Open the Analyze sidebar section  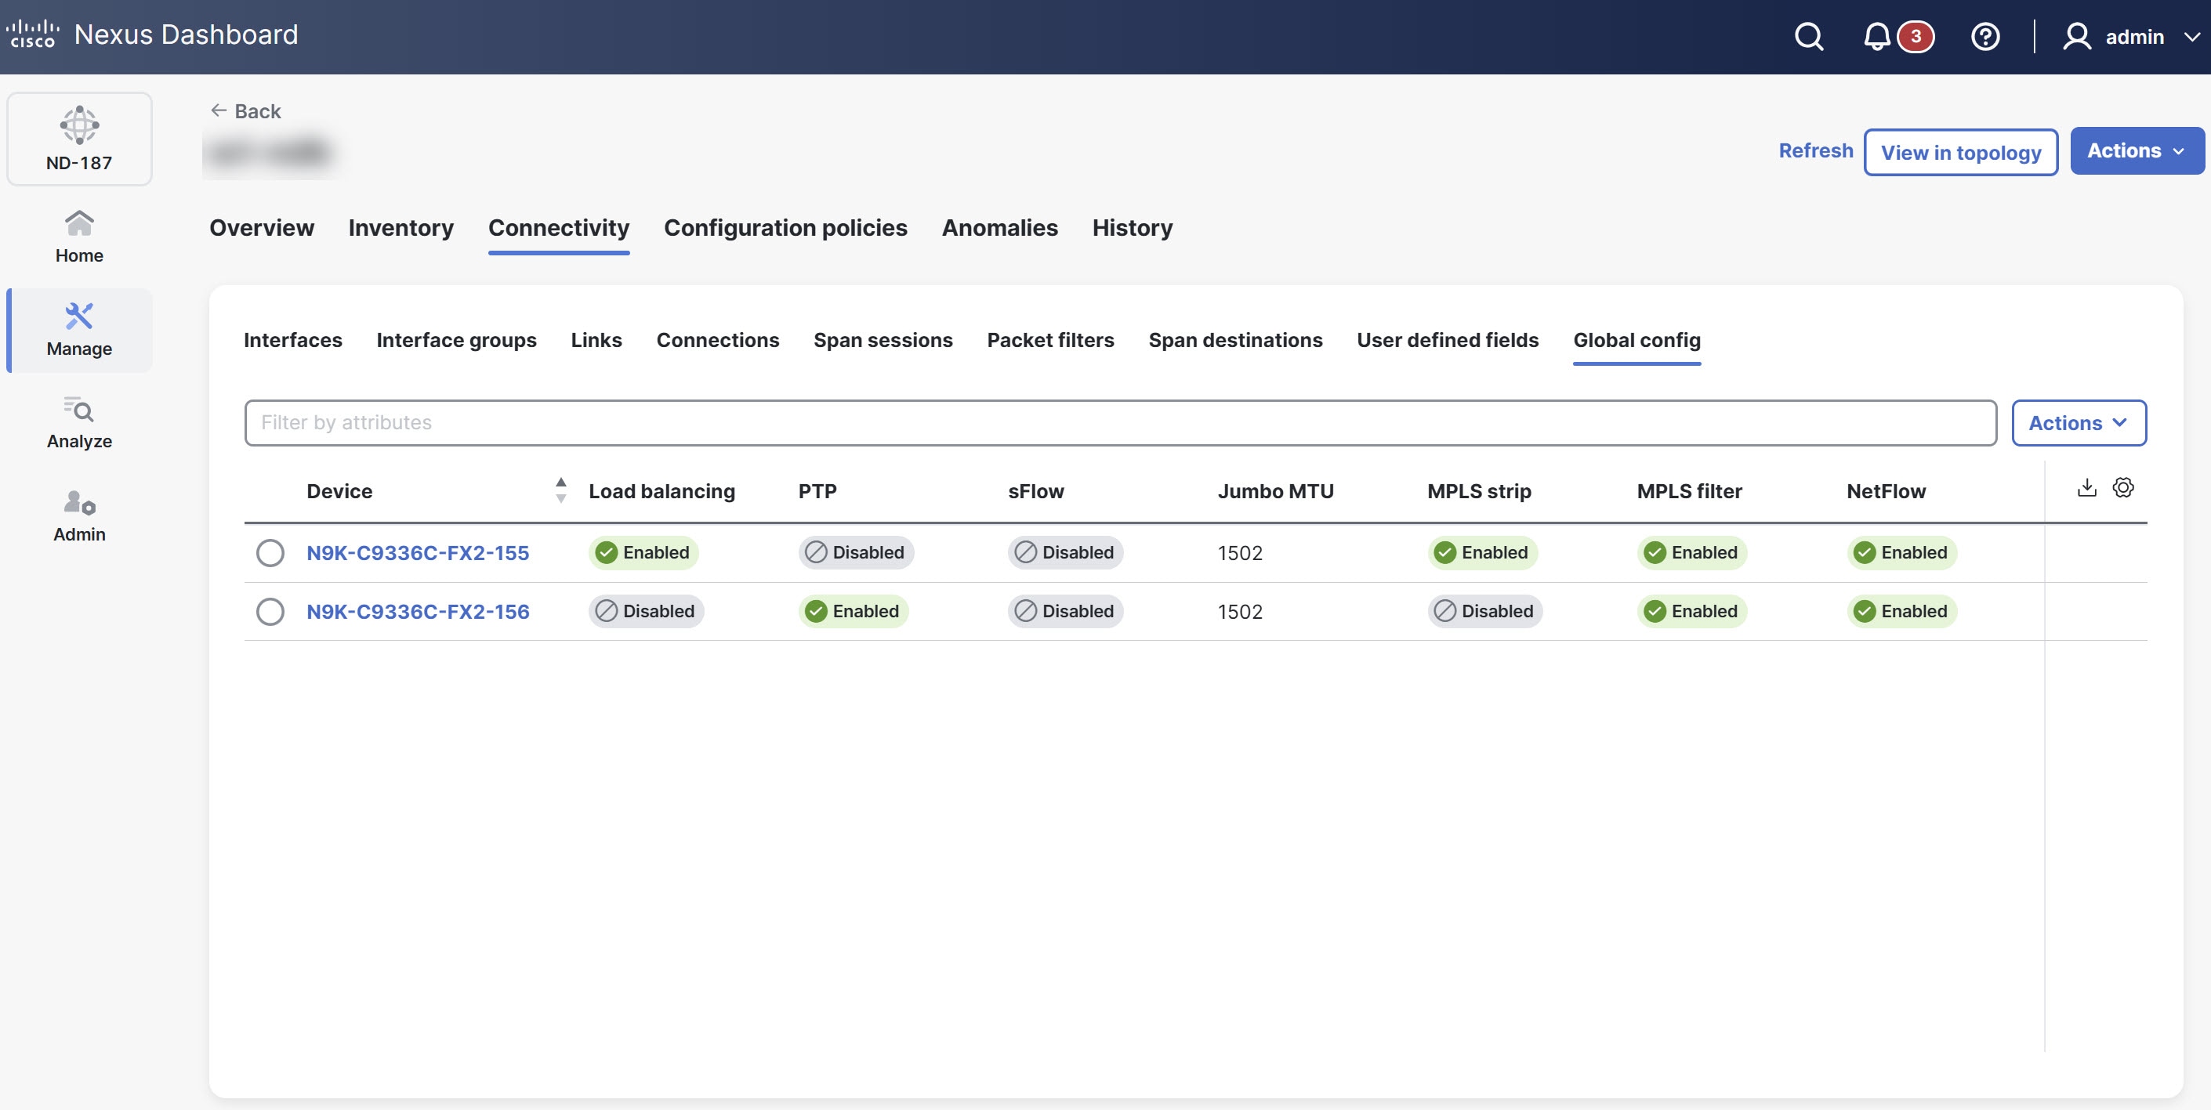coord(79,423)
